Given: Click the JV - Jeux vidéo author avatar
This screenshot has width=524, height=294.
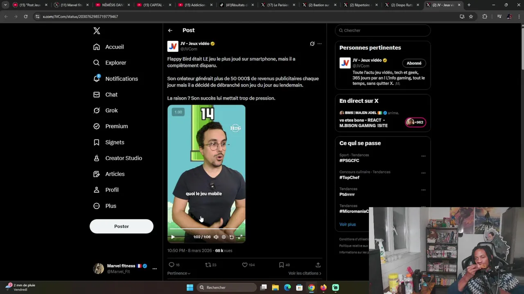Looking at the screenshot, I should tap(173, 46).
